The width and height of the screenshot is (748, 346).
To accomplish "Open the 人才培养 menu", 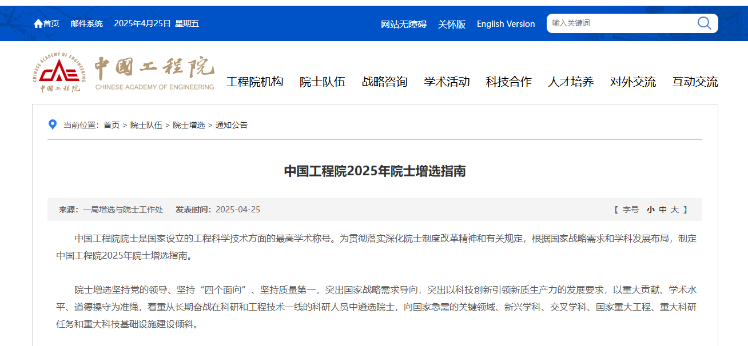I will click(x=571, y=82).
